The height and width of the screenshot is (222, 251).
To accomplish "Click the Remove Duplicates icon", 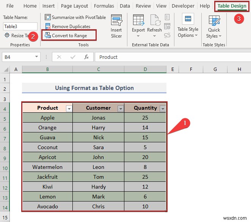I will pos(48,26).
